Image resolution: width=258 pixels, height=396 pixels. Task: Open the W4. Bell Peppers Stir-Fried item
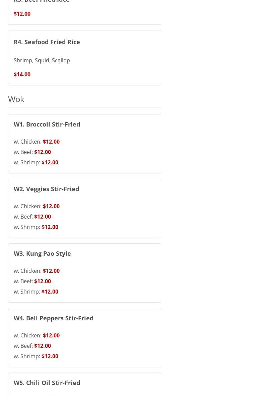click(x=54, y=318)
